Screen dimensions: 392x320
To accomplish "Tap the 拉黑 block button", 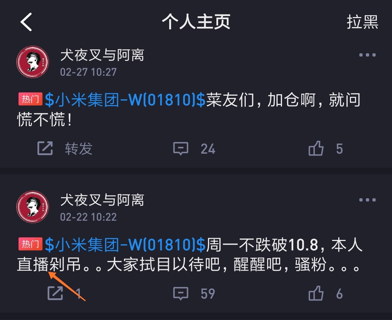I will pos(362,22).
